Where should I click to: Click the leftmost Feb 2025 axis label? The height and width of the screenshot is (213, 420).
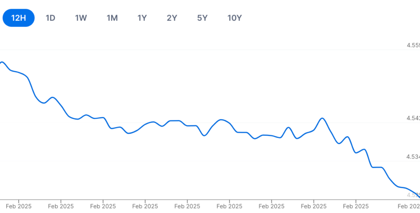19,206
